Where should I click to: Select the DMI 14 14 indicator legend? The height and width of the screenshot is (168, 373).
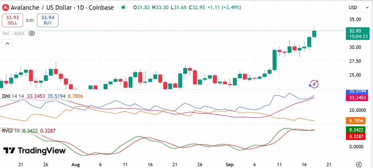point(13,96)
